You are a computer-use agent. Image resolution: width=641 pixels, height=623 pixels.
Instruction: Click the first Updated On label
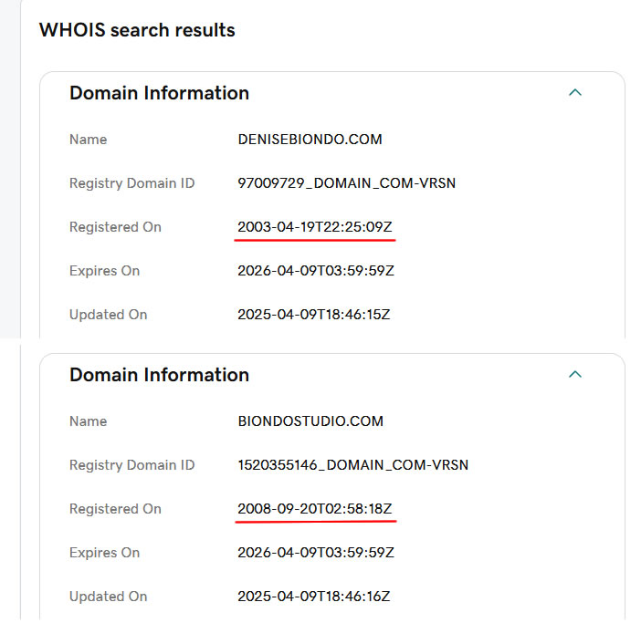point(108,315)
